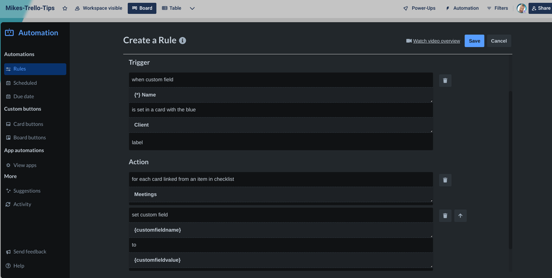Click 'for each card linked from an item in checklist'
This screenshot has width=552, height=278.
pos(183,179)
